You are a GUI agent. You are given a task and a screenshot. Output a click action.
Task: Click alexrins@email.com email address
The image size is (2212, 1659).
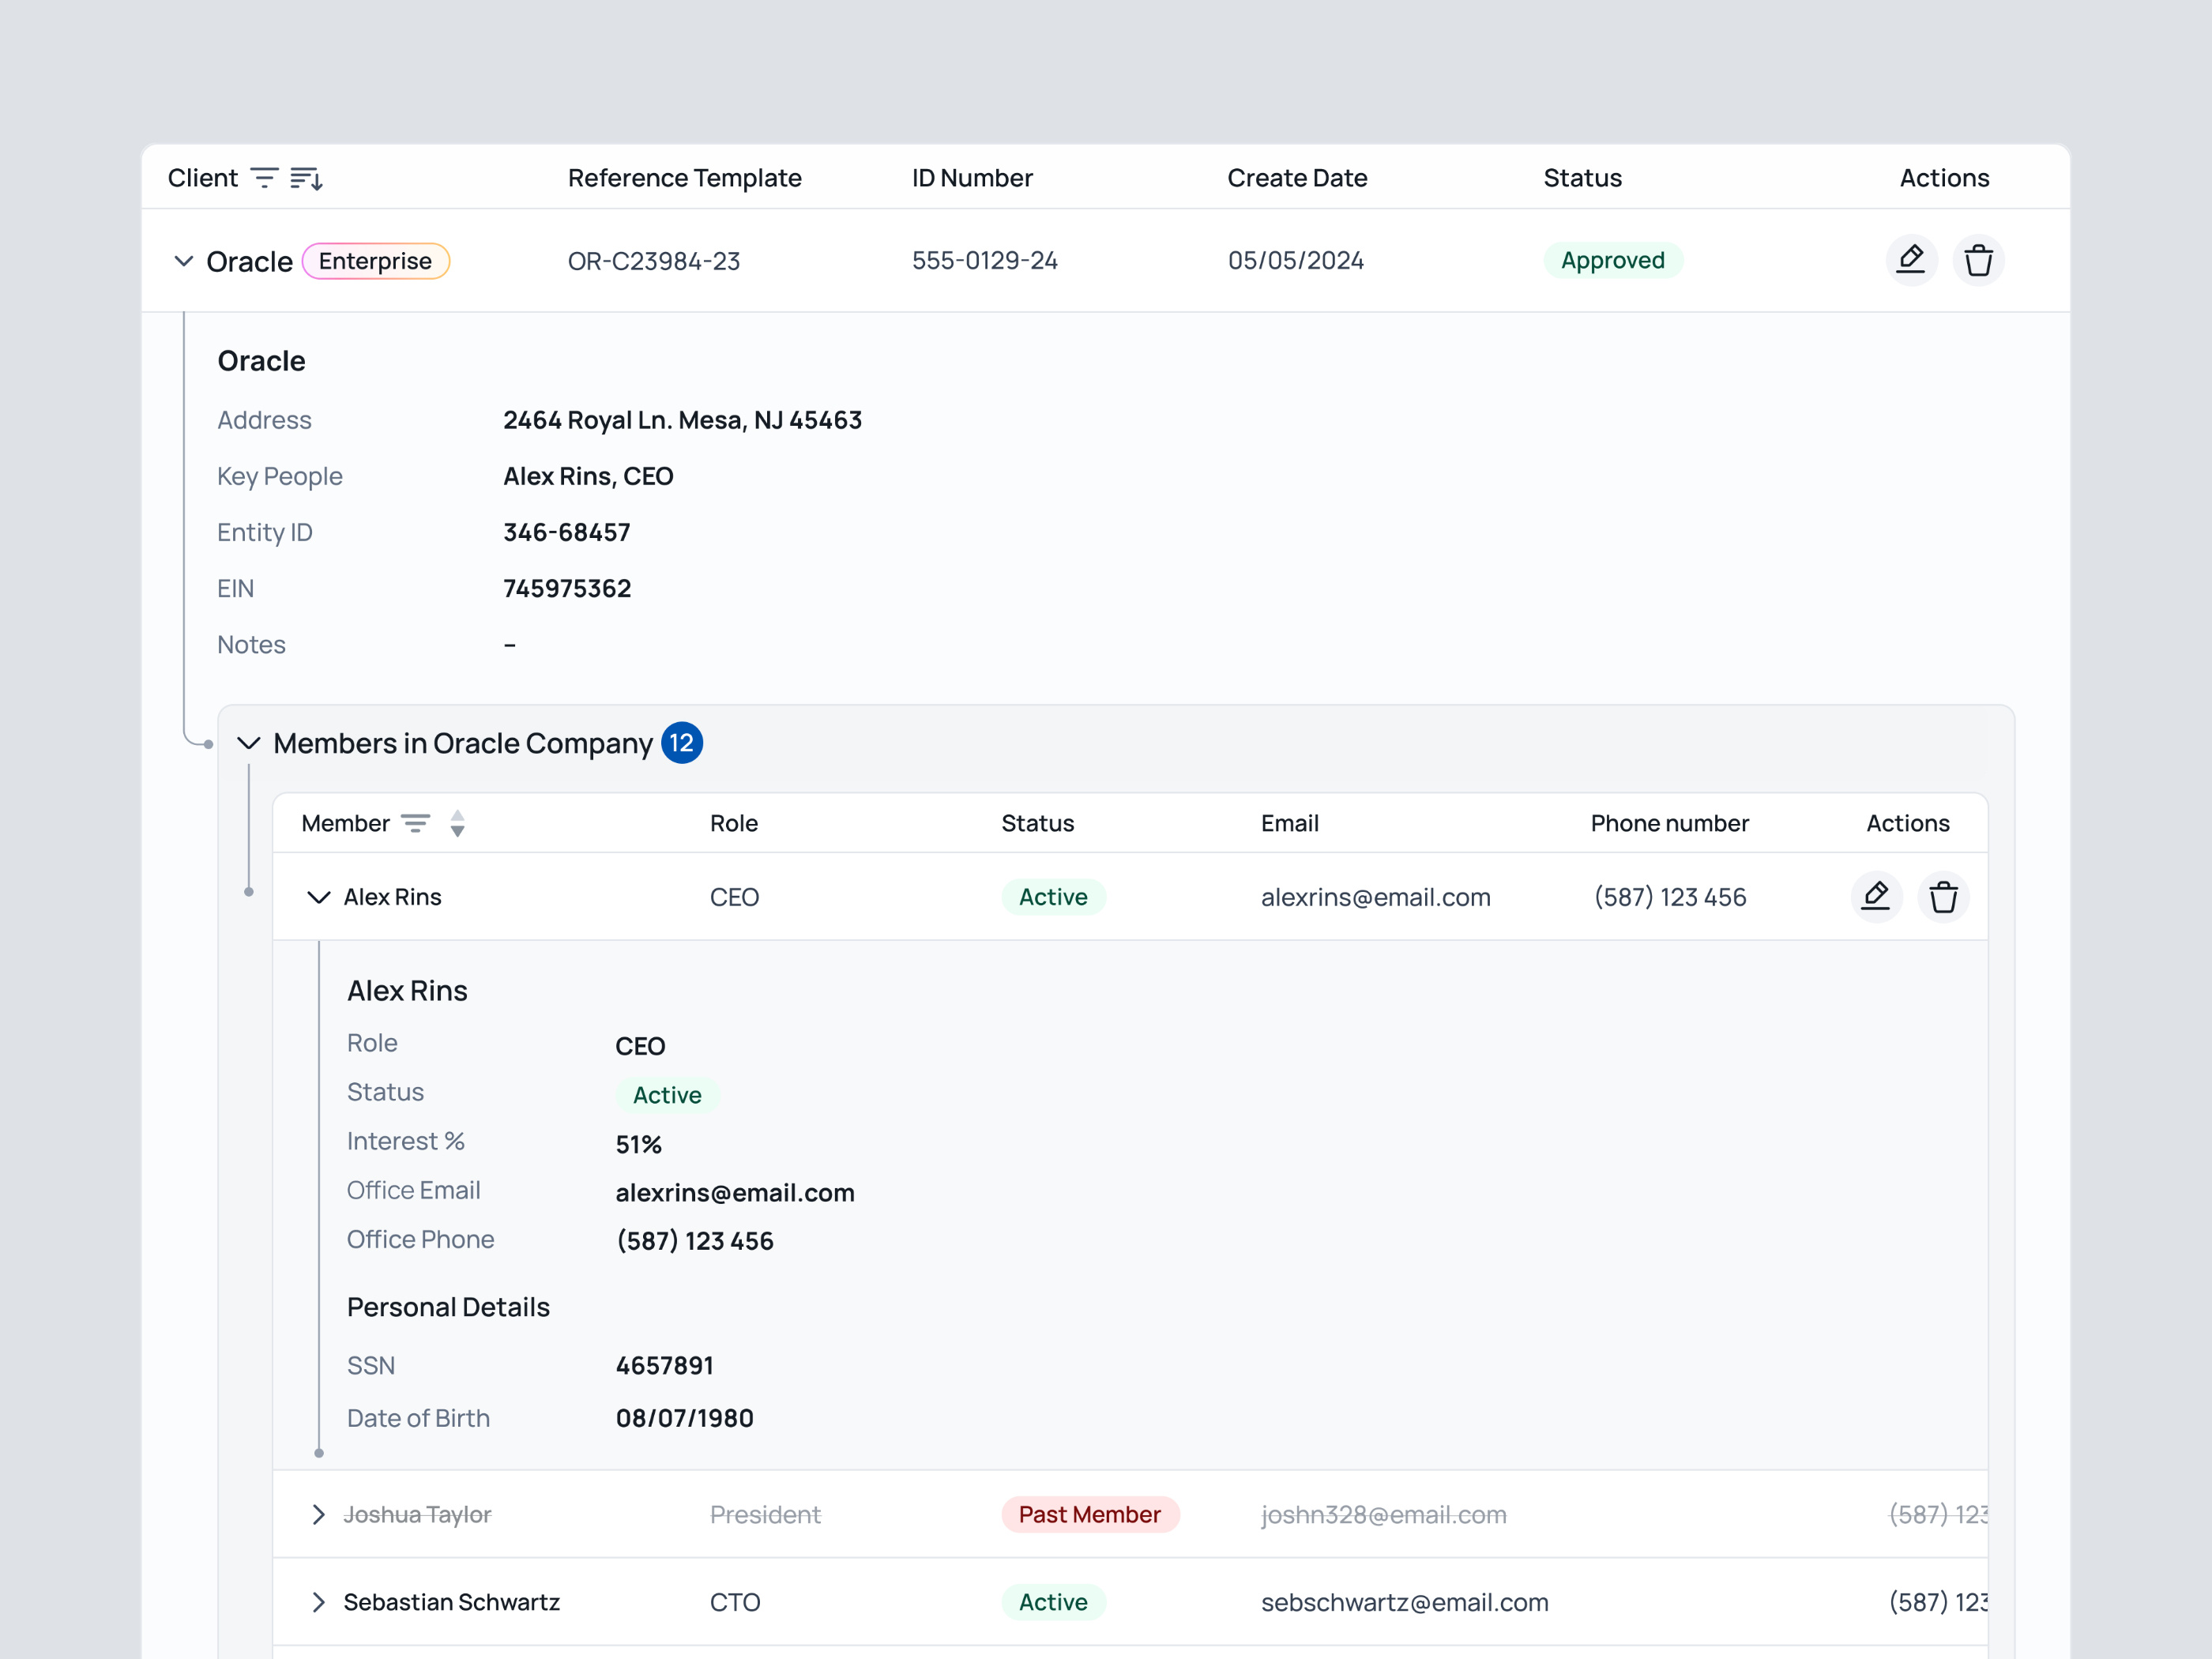[1376, 896]
